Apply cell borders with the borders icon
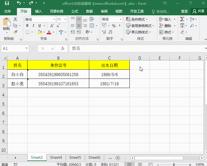Image resolution: width=207 pixels, height=166 pixels. pyautogui.click(x=27, y=32)
